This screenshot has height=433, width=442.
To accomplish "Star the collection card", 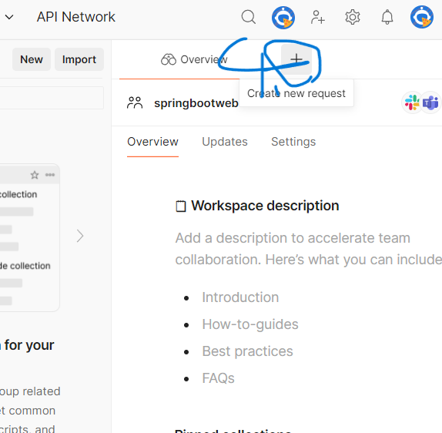I will pos(35,175).
